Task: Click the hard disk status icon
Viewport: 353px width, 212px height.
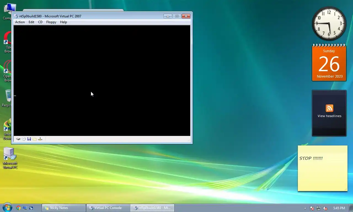Action: (18, 139)
